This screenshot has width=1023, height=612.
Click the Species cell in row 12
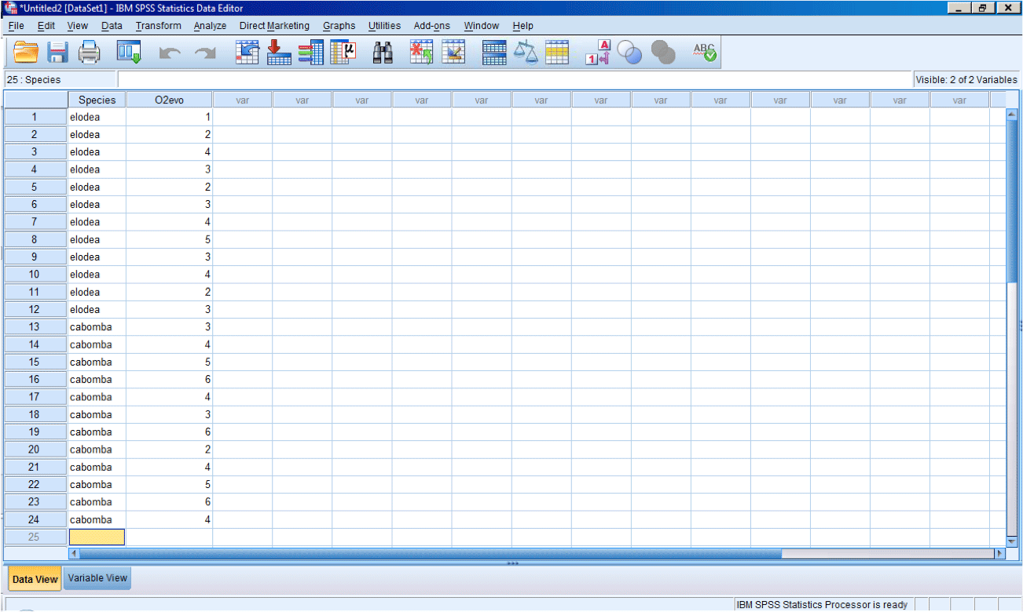(97, 309)
